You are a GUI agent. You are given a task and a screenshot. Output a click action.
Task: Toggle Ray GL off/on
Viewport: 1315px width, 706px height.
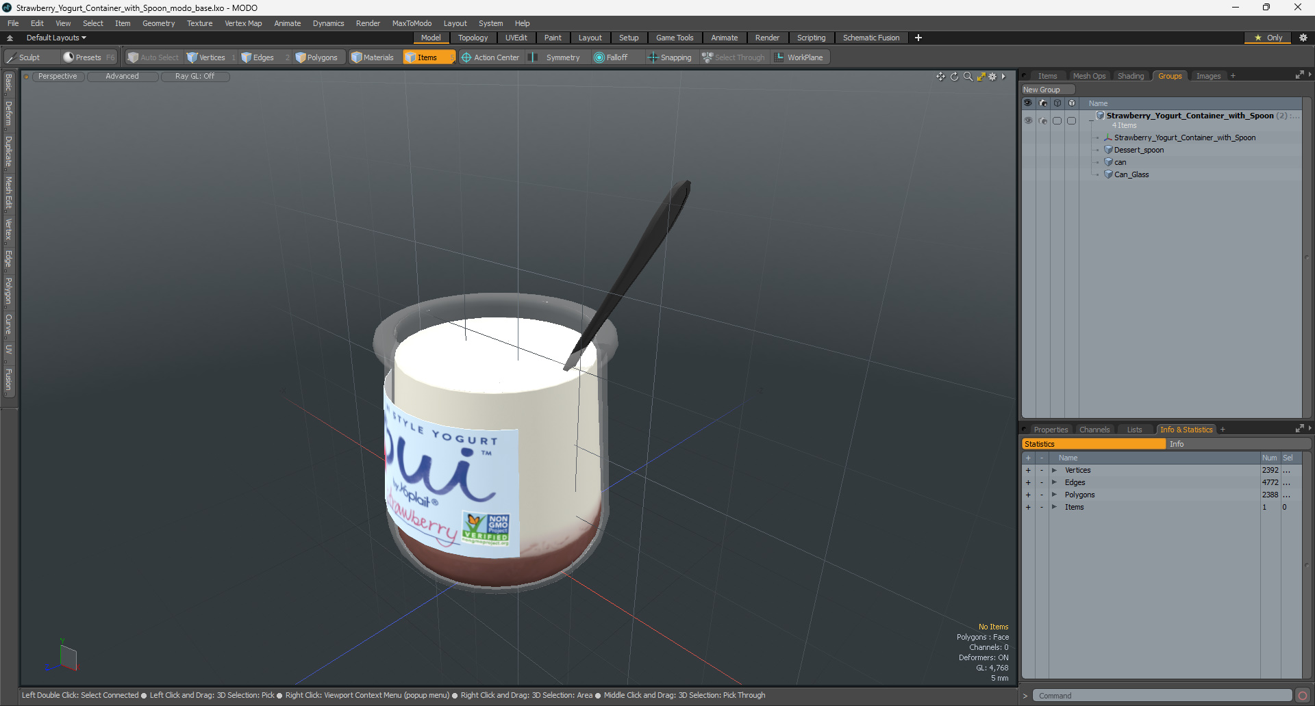point(195,77)
